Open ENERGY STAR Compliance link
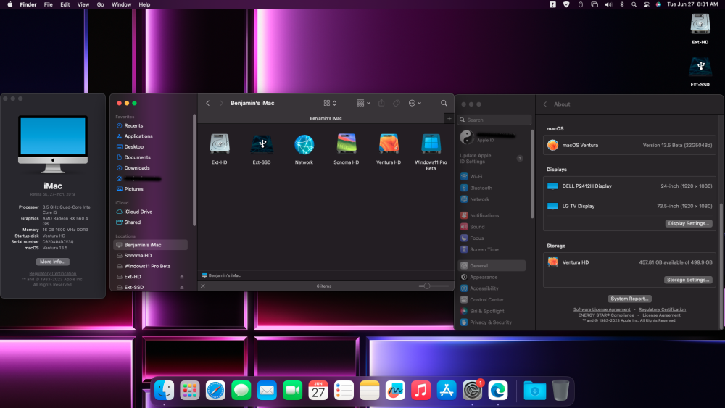This screenshot has width=725, height=408. (605, 315)
